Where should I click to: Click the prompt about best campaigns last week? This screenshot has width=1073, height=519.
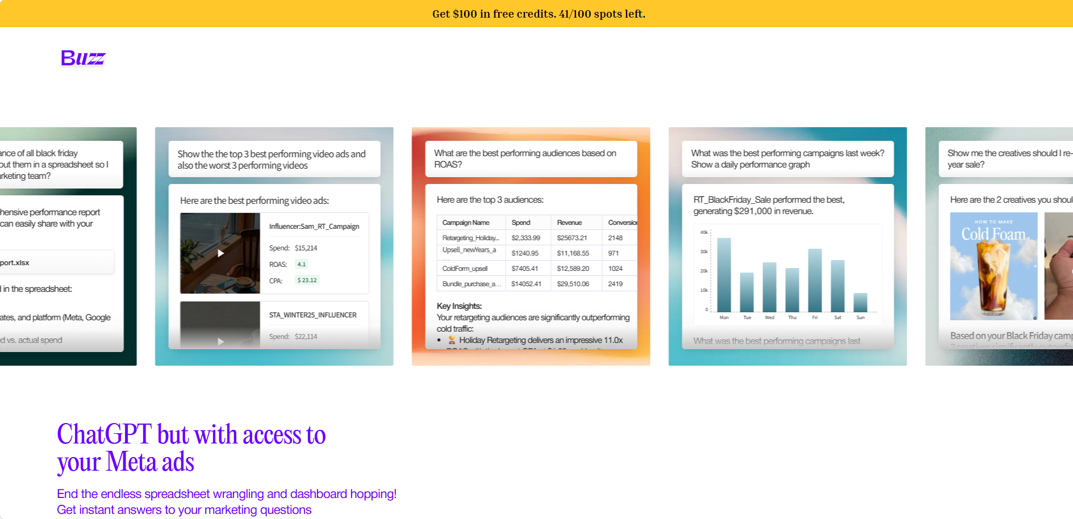click(x=788, y=159)
